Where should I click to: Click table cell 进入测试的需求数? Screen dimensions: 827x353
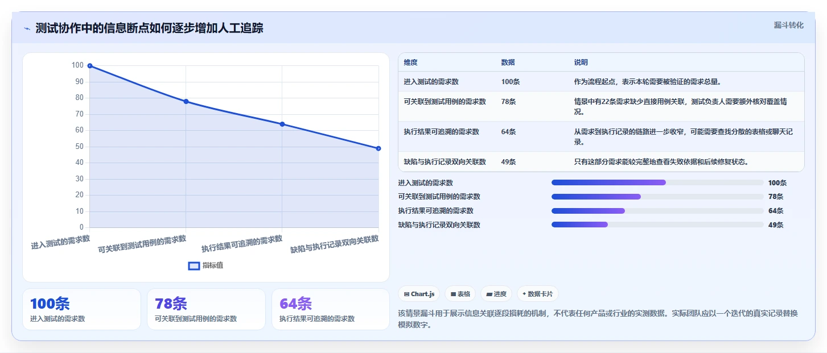431,82
